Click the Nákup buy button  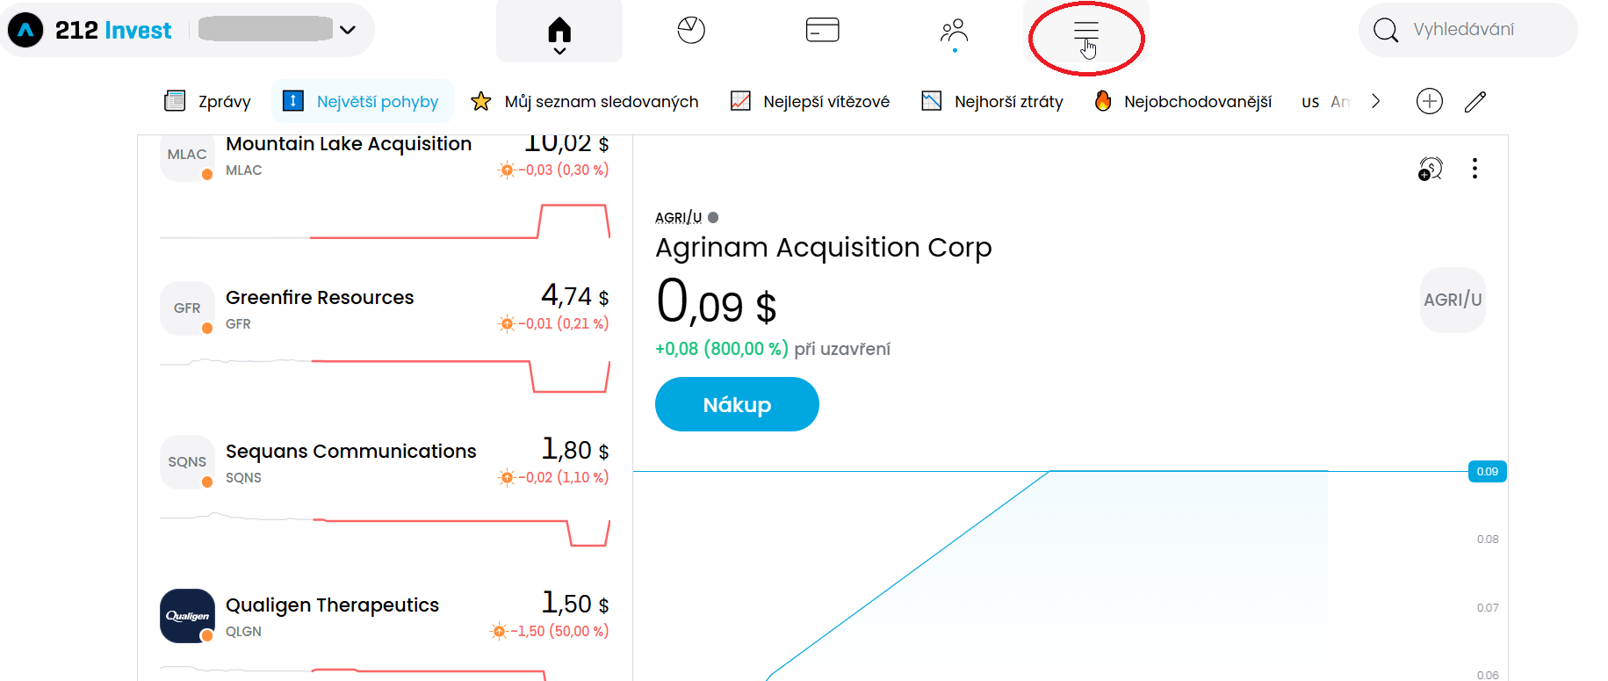(737, 404)
